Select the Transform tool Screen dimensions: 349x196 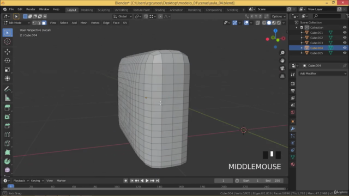pos(7,78)
